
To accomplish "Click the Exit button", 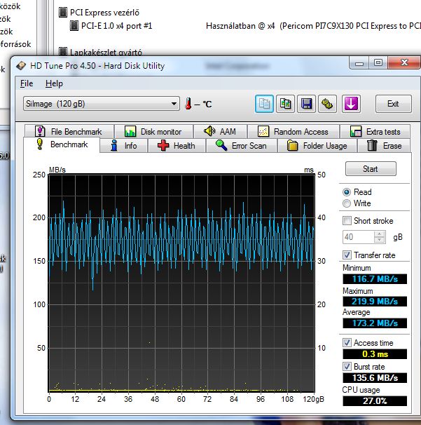I will (x=393, y=104).
